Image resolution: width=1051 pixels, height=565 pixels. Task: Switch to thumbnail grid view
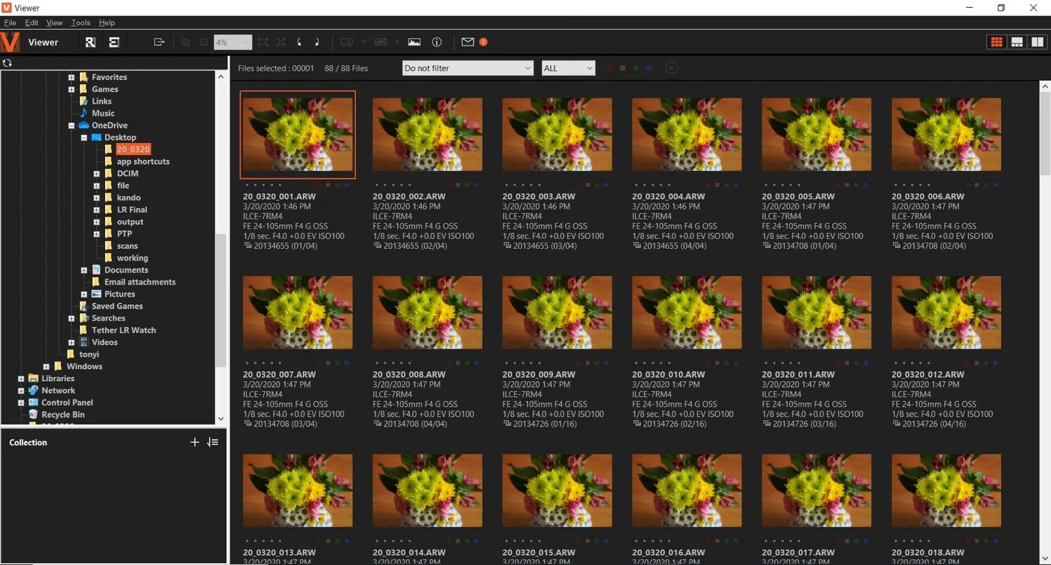click(996, 42)
